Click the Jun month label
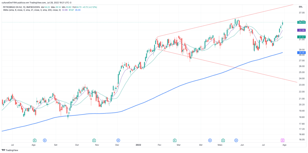This screenshot has width=308, height=153. tap(242, 145)
